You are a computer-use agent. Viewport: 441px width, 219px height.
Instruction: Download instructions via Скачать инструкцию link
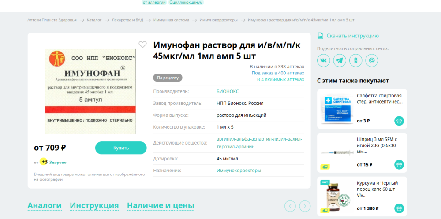click(352, 36)
